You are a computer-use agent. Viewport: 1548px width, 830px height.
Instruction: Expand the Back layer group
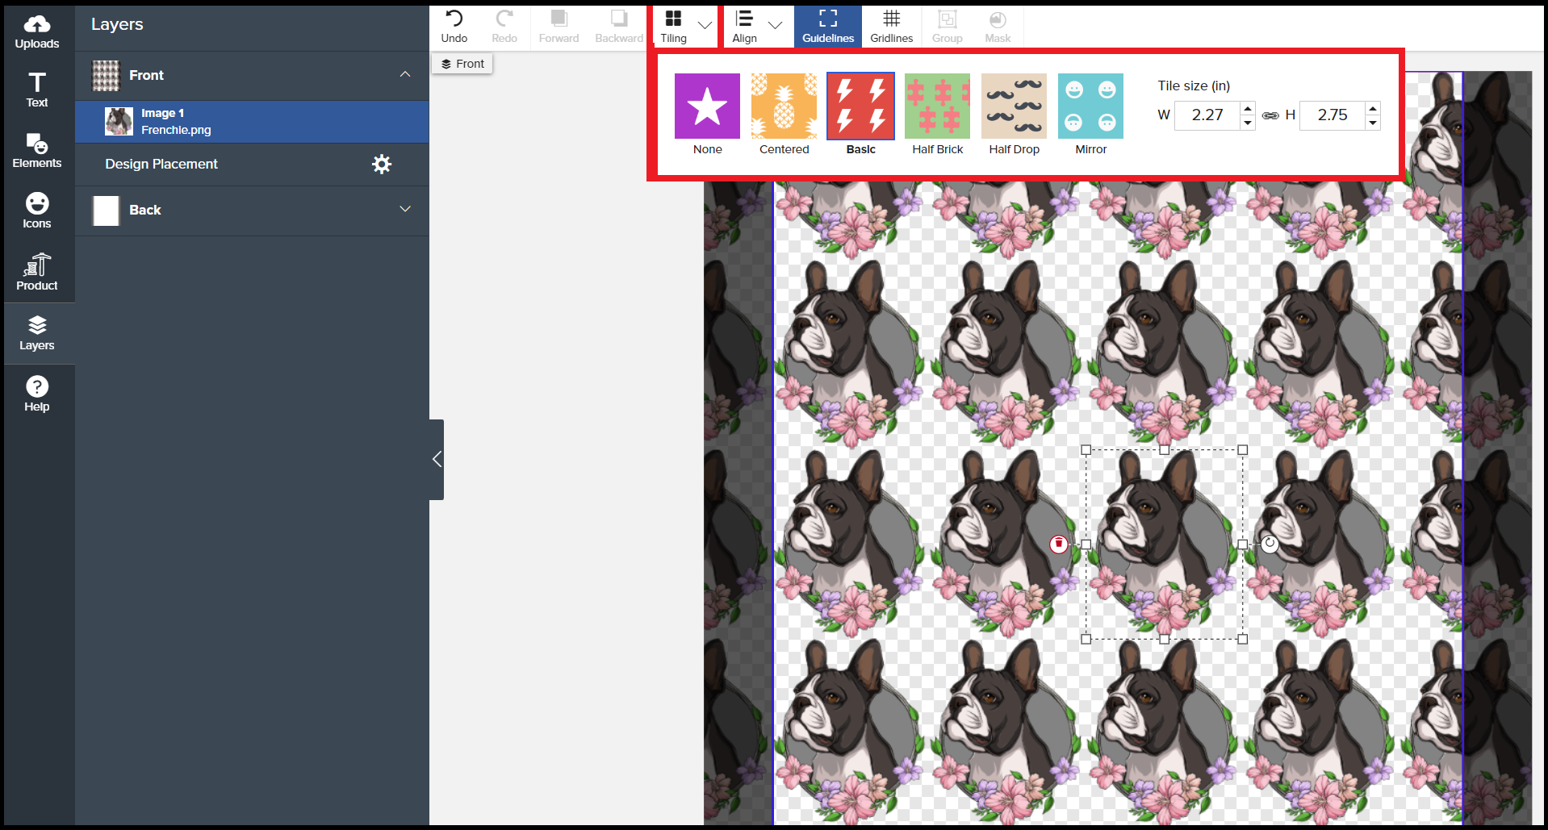pos(405,209)
